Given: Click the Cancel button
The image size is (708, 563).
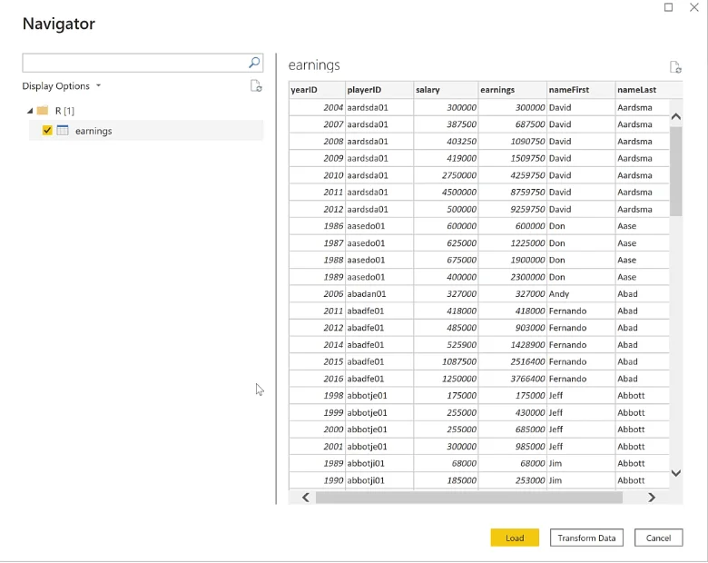Looking at the screenshot, I should pos(658,538).
